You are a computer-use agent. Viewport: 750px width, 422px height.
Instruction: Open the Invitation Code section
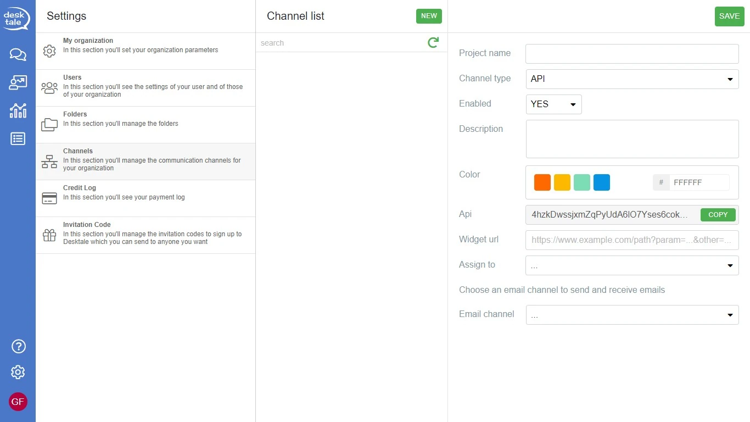(145, 235)
